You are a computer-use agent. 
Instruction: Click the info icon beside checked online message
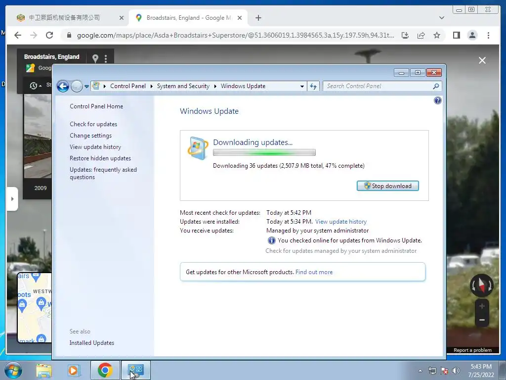[x=271, y=240]
